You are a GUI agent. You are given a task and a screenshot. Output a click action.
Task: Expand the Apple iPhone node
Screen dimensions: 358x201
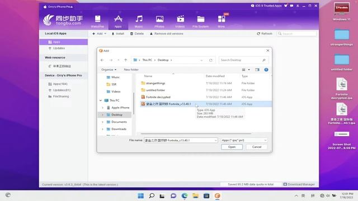point(102,108)
